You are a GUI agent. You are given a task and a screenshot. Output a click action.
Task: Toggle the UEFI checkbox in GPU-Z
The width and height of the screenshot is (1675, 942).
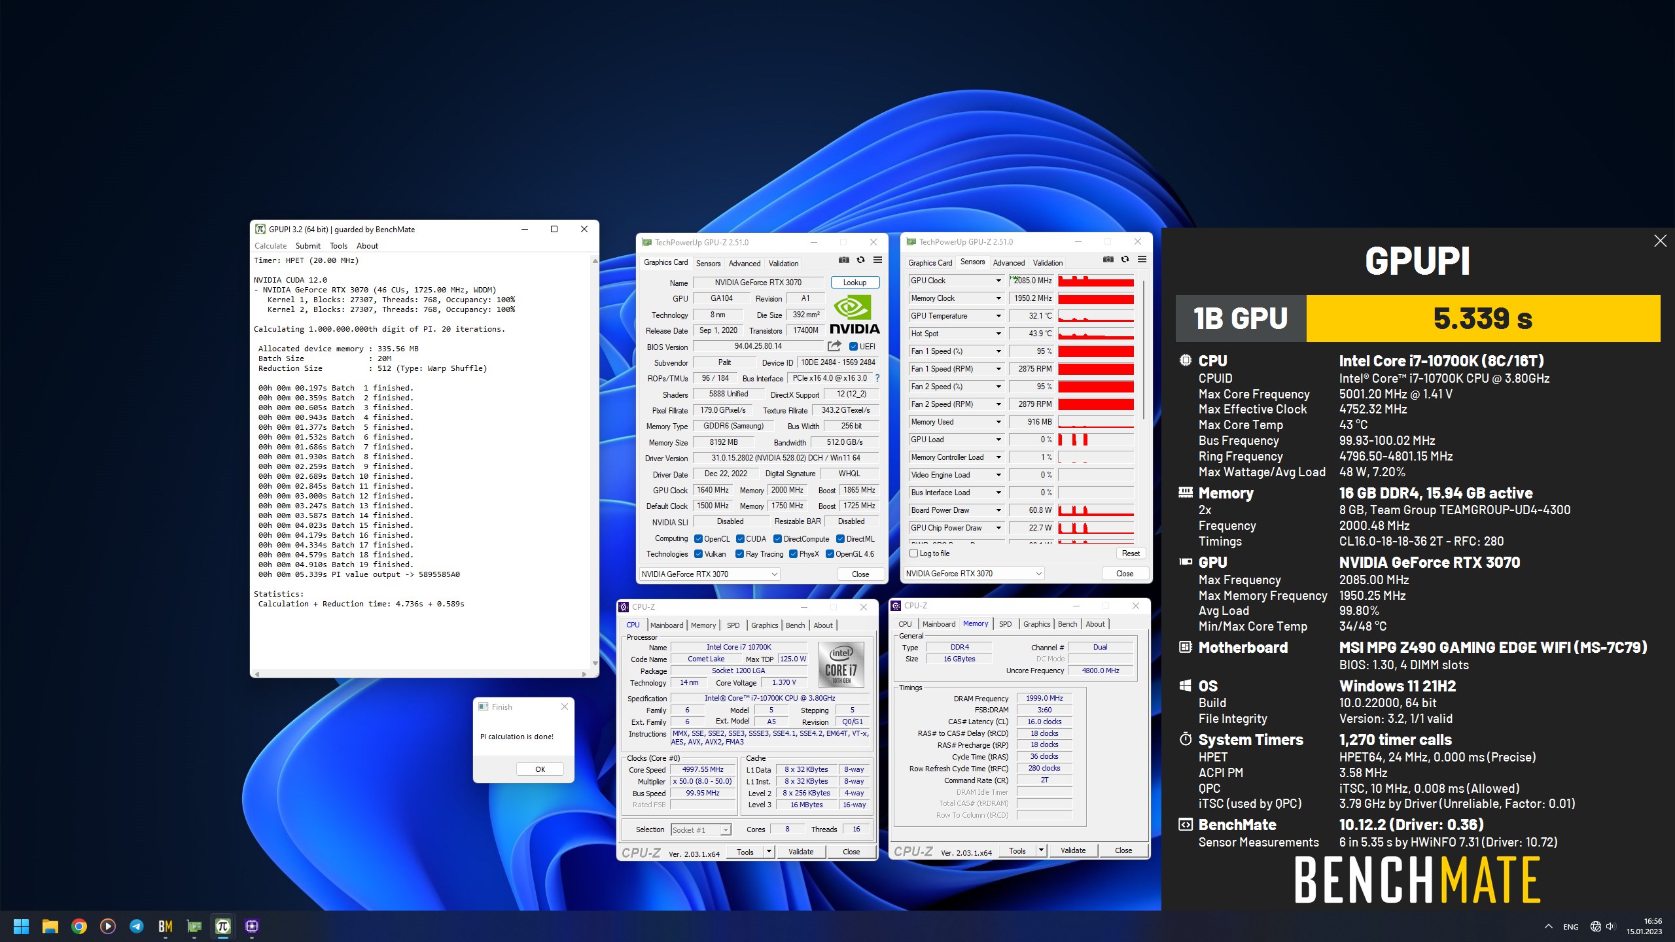click(x=853, y=347)
